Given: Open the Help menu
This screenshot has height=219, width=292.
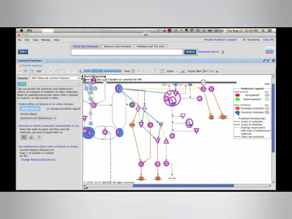Looking at the screenshot, I should tap(56, 40).
